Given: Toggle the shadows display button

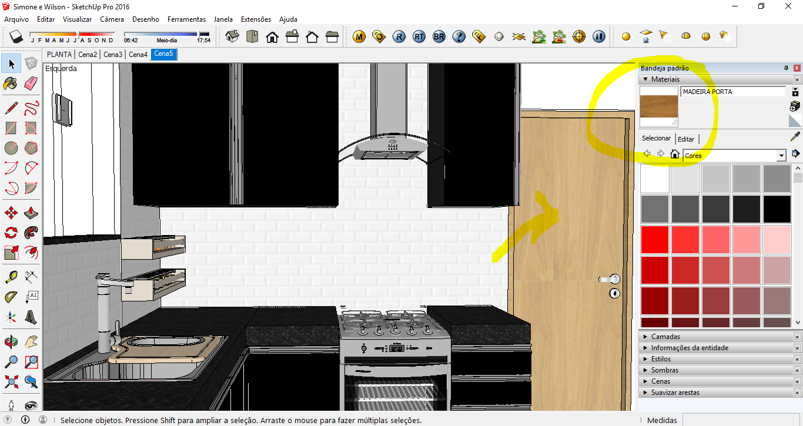Looking at the screenshot, I should (x=16, y=37).
